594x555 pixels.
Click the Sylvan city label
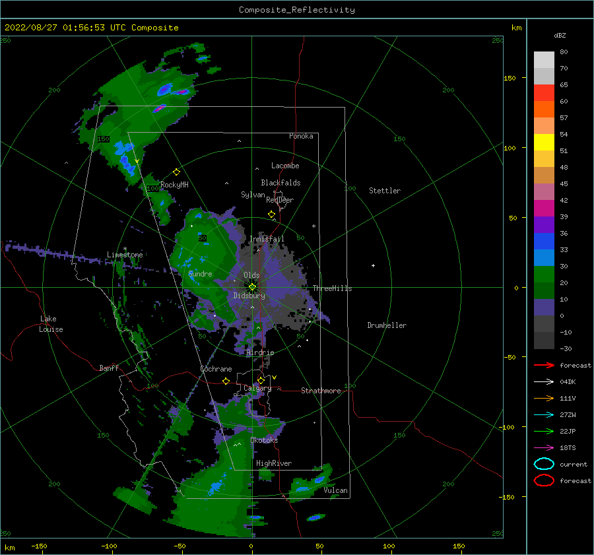pos(253,195)
